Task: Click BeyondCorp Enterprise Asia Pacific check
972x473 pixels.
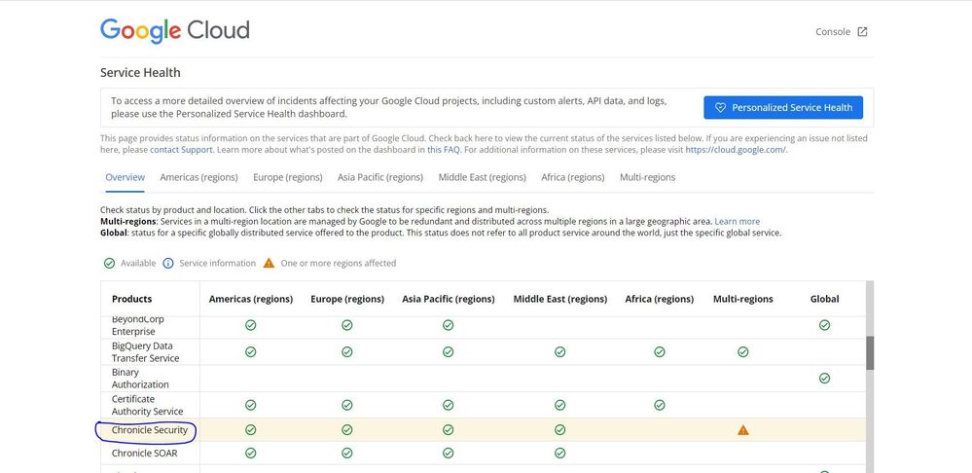Action: point(449,325)
